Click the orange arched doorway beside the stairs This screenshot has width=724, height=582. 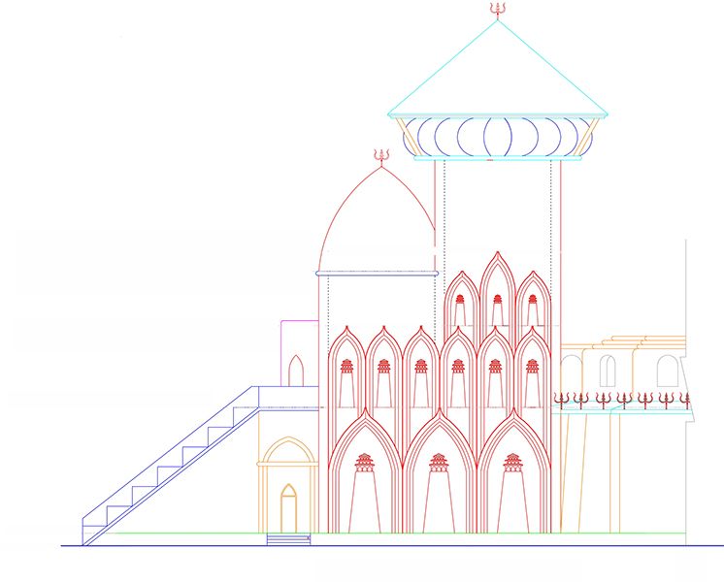tap(288, 506)
